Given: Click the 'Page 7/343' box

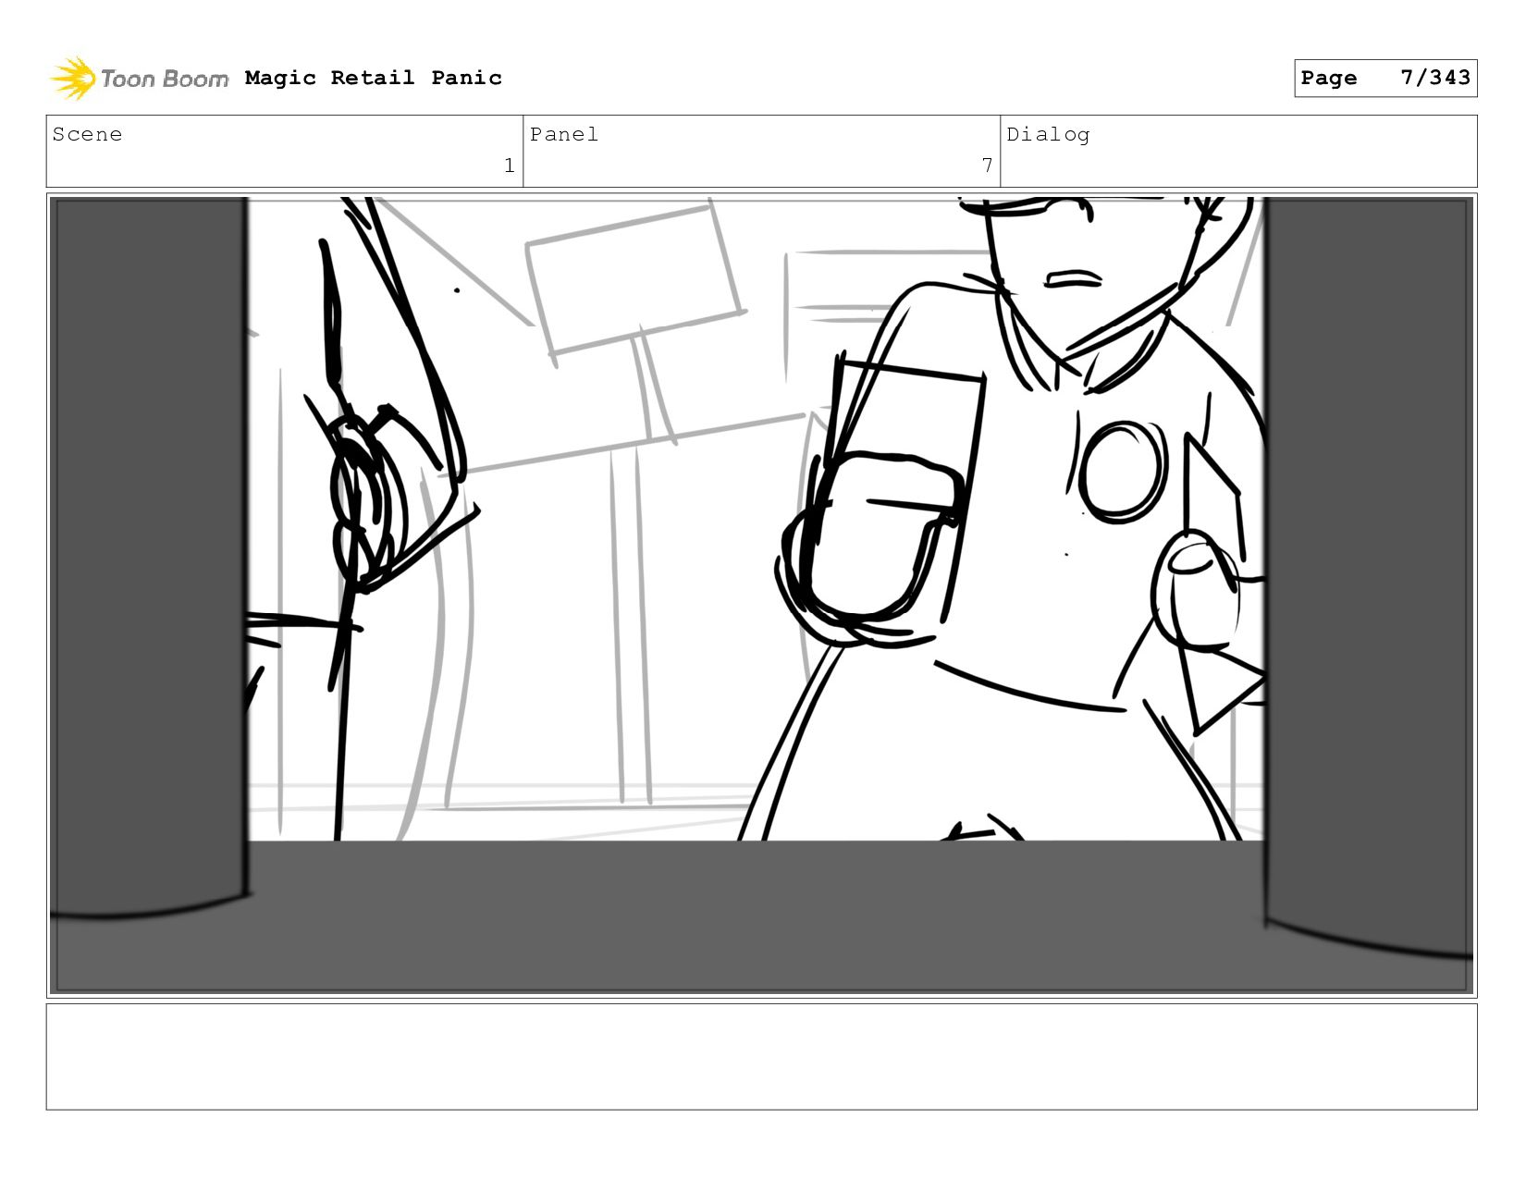Looking at the screenshot, I should point(1384,78).
